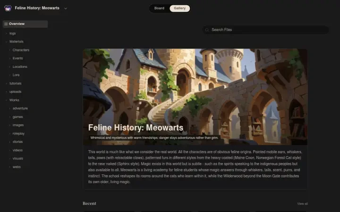Click the Overview grid icon
This screenshot has height=212, width=340.
[x=6, y=24]
